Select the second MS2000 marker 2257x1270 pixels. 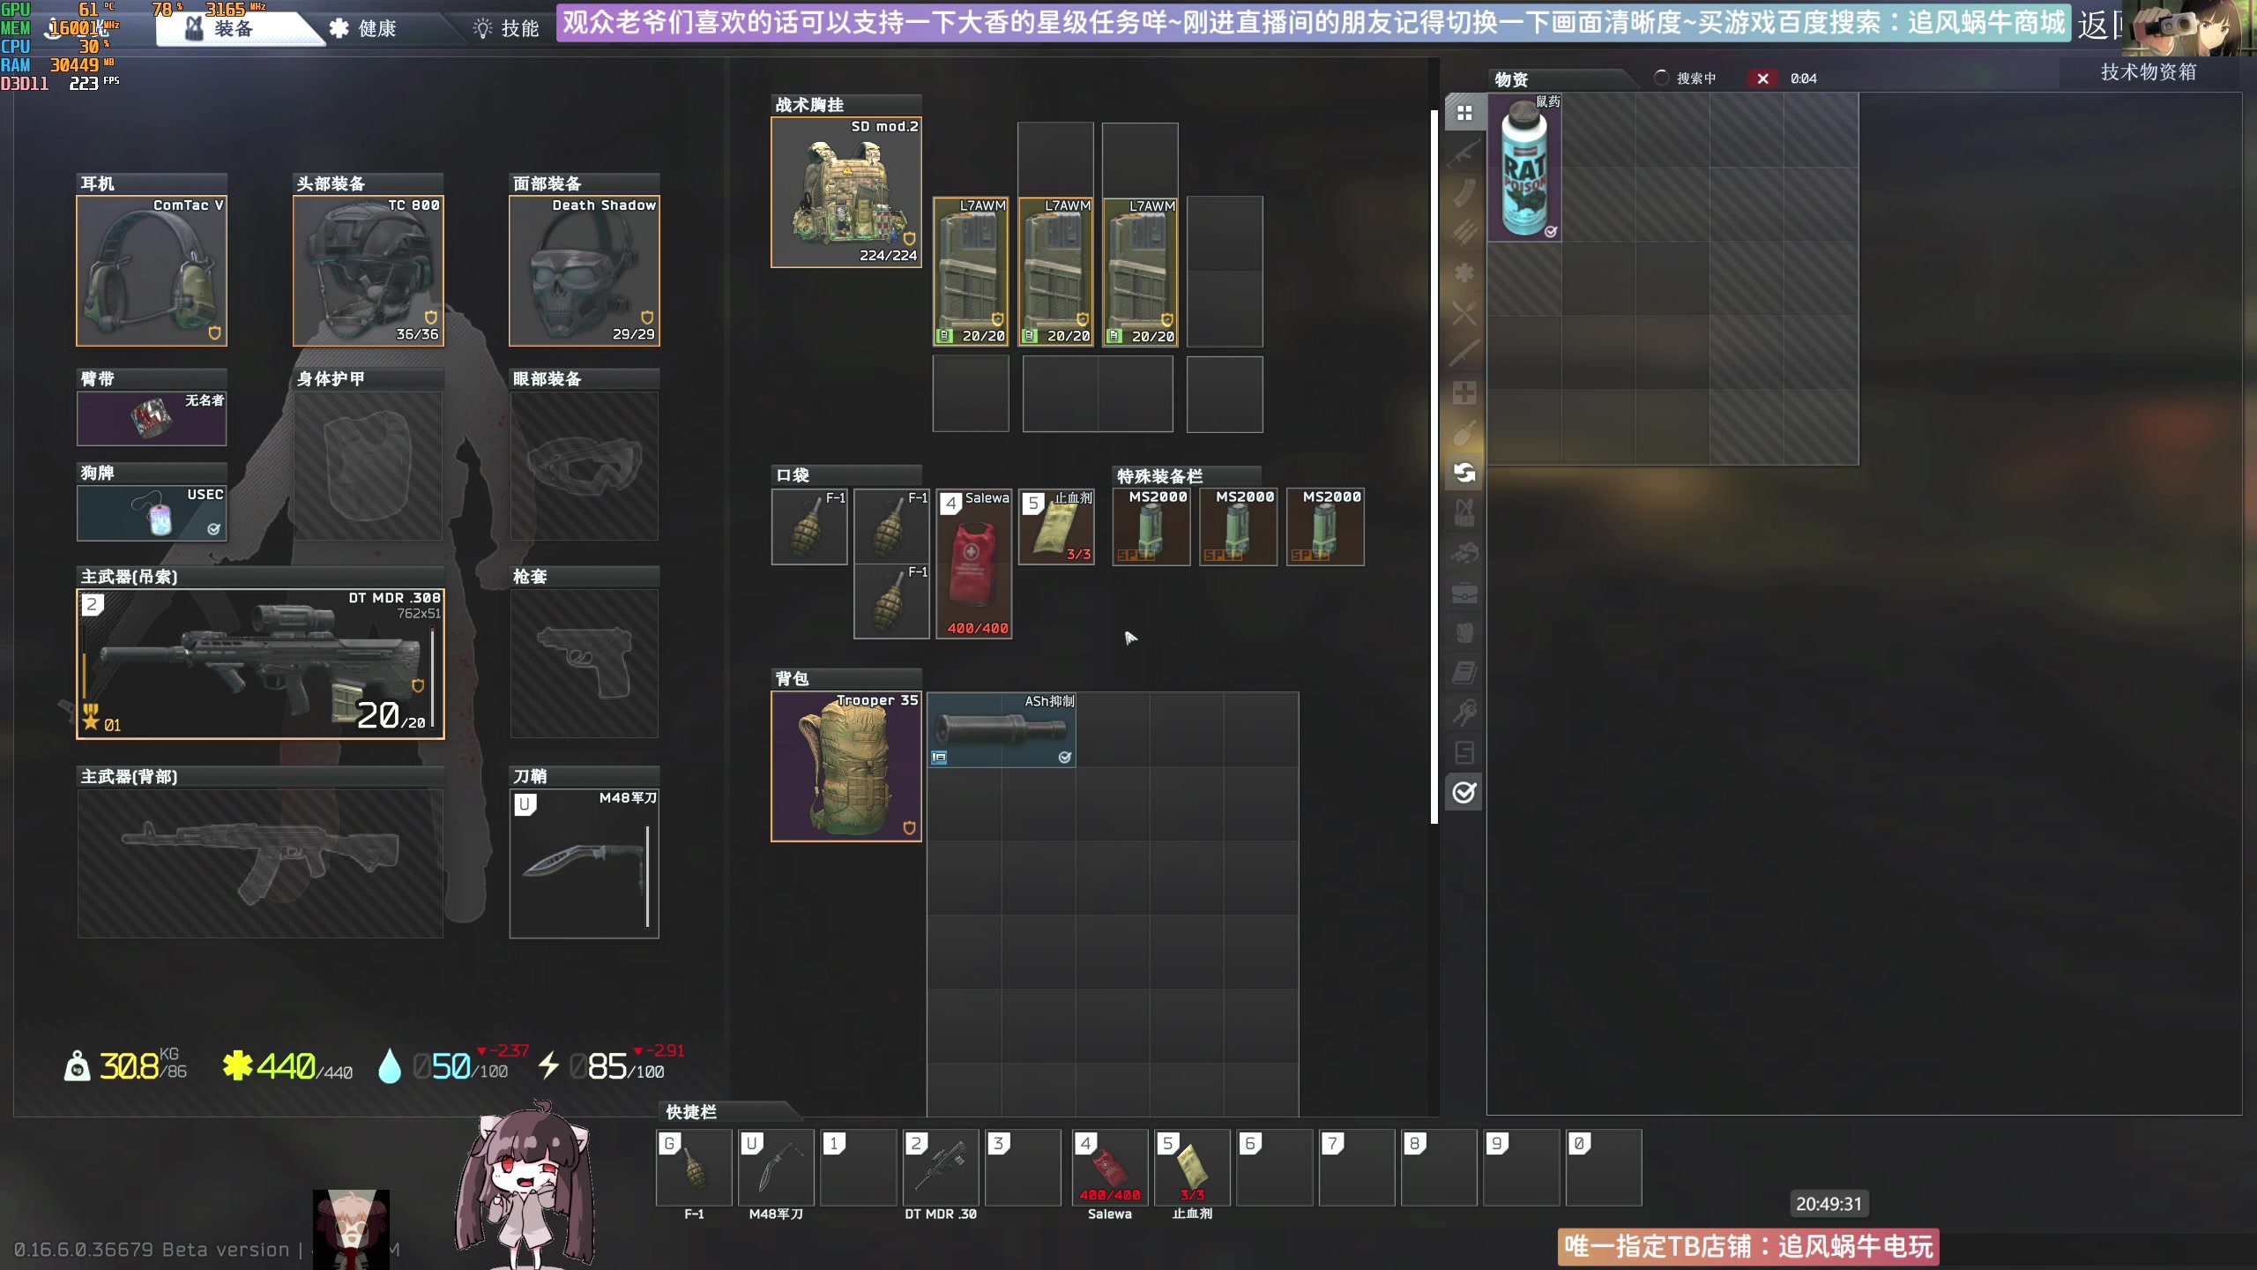click(1238, 527)
